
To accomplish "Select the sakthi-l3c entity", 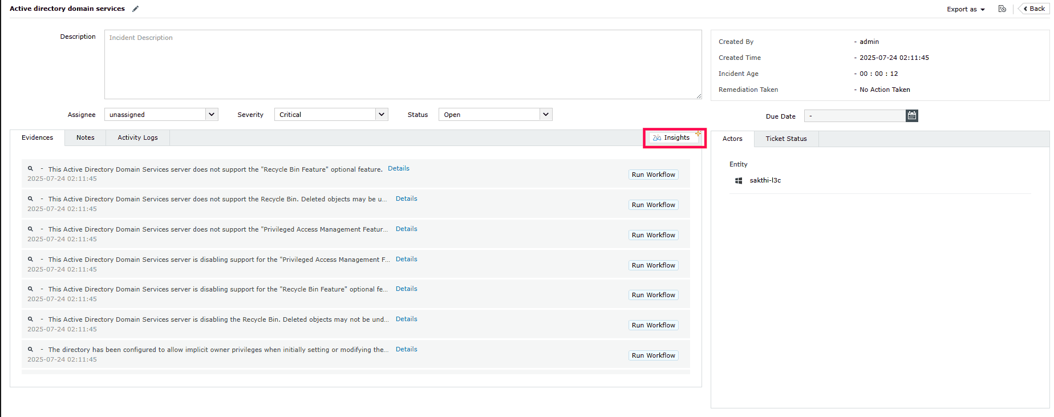I will 765,180.
